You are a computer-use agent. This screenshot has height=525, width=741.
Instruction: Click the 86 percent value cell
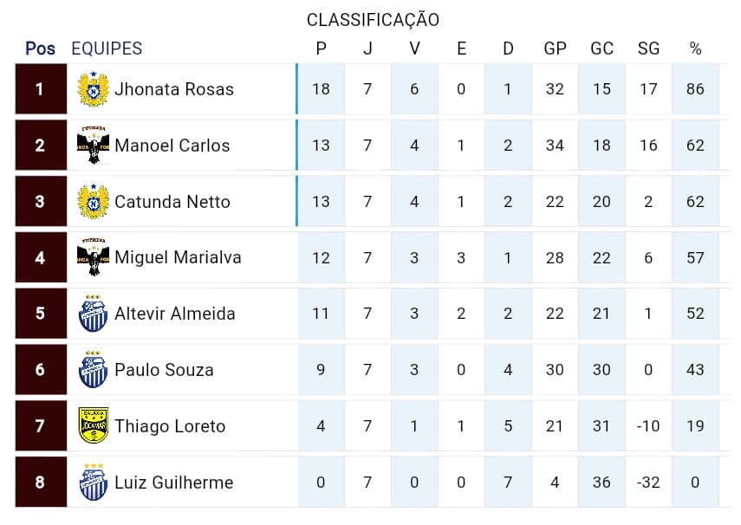pos(695,89)
